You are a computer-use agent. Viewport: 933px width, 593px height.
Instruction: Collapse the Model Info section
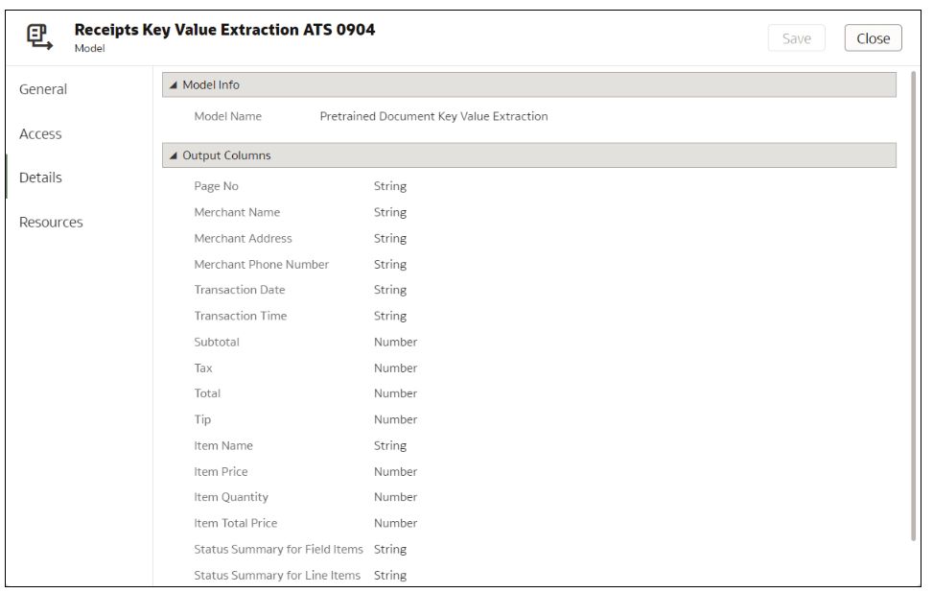tap(174, 85)
